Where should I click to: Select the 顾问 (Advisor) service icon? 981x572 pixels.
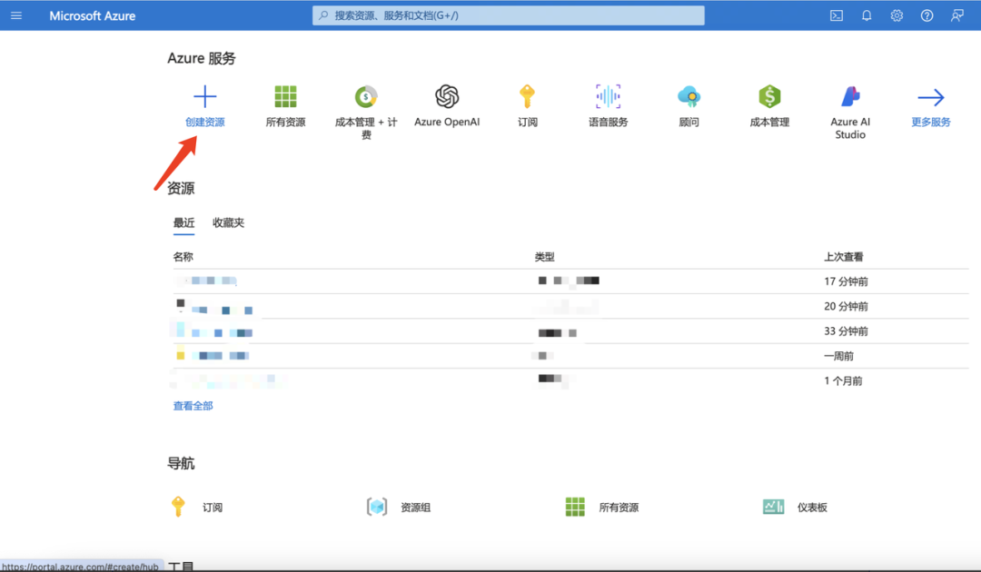[689, 96]
